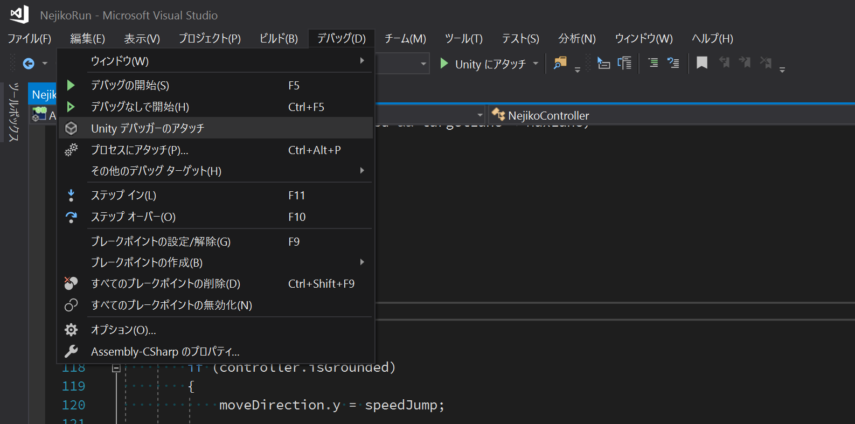Collapse the if block on line 118

tap(116, 368)
